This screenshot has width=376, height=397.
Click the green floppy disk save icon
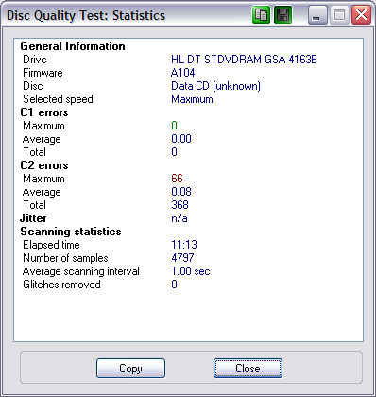(283, 15)
